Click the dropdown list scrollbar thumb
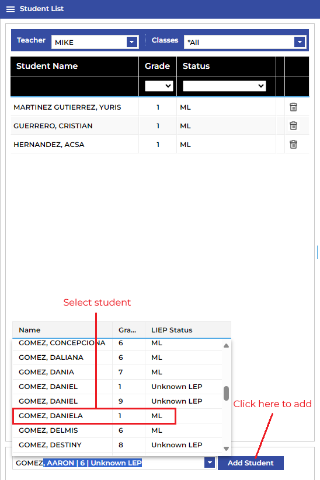This screenshot has width=320, height=480. tap(226, 393)
